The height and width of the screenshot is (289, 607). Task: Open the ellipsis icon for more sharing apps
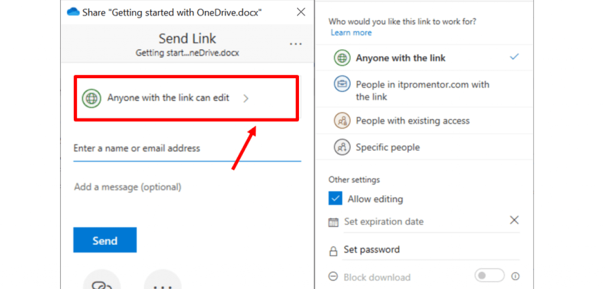[x=162, y=283]
